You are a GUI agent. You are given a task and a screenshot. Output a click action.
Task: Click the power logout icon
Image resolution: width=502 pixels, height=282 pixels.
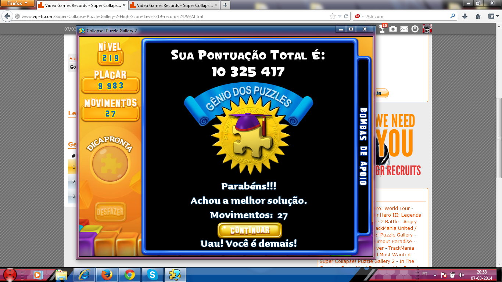pyautogui.click(x=415, y=29)
